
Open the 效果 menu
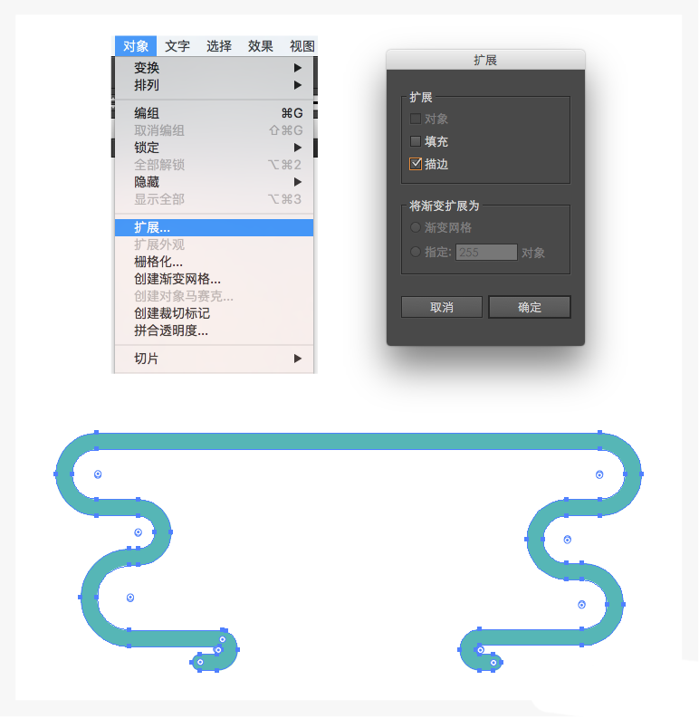pyautogui.click(x=260, y=46)
